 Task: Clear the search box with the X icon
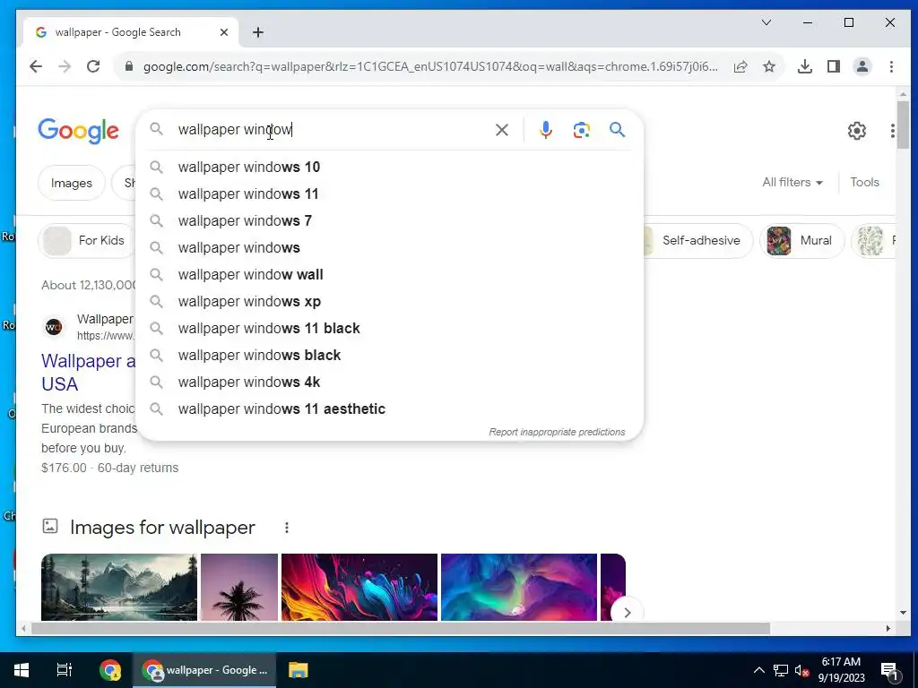click(502, 130)
